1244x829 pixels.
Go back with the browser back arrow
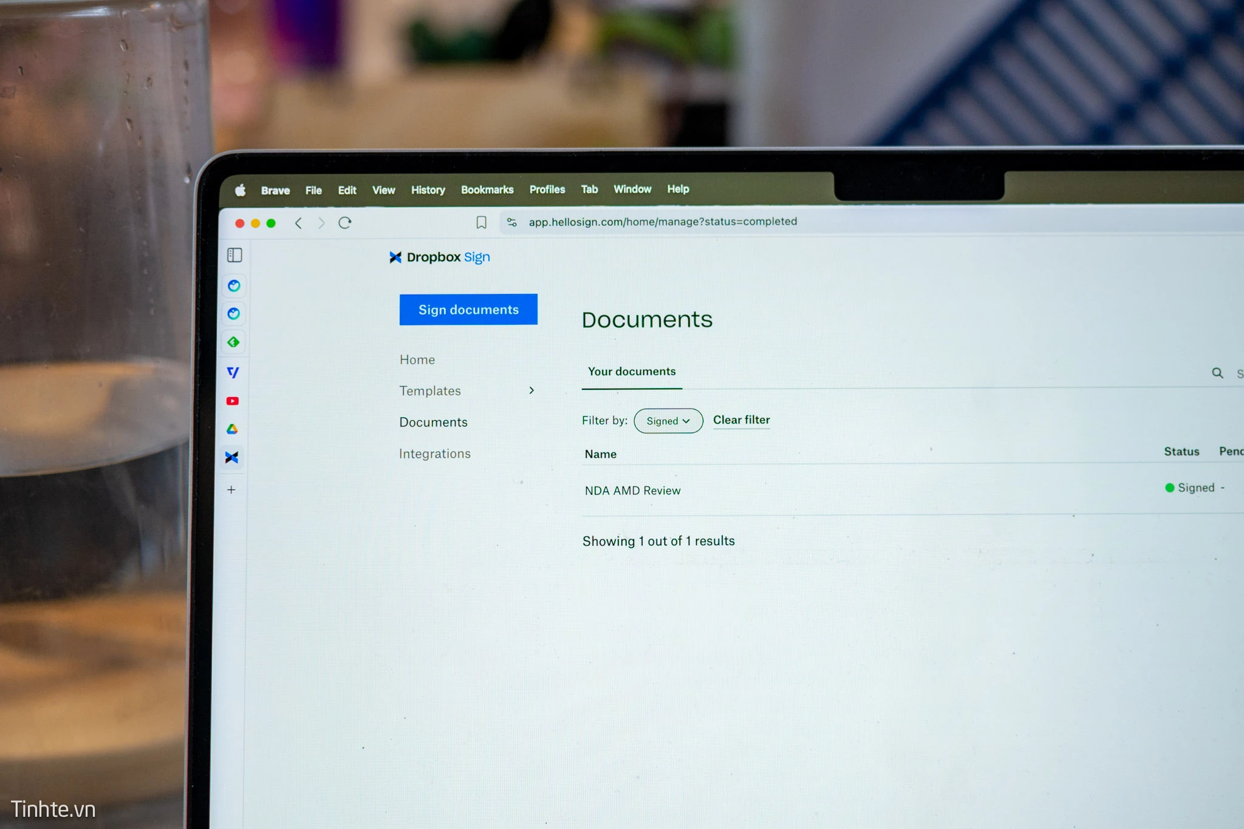click(x=298, y=223)
